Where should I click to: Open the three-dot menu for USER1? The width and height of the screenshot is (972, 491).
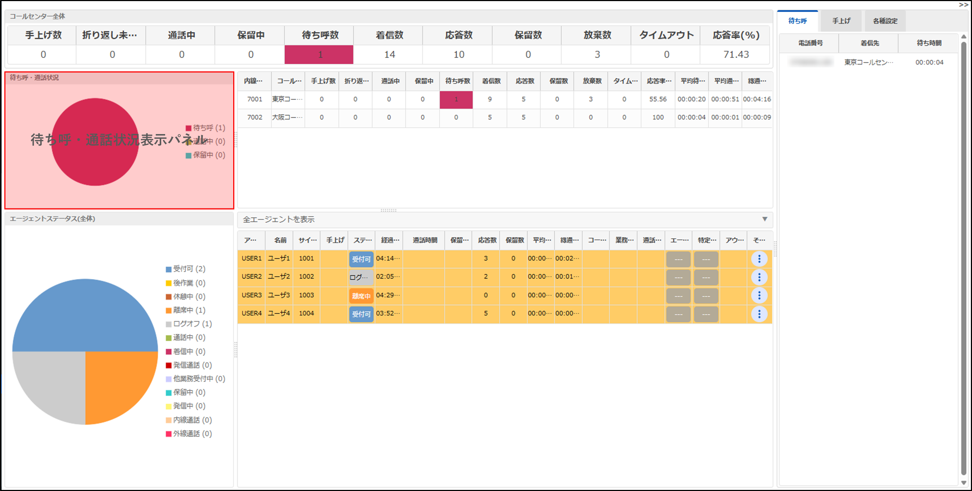[x=759, y=259]
